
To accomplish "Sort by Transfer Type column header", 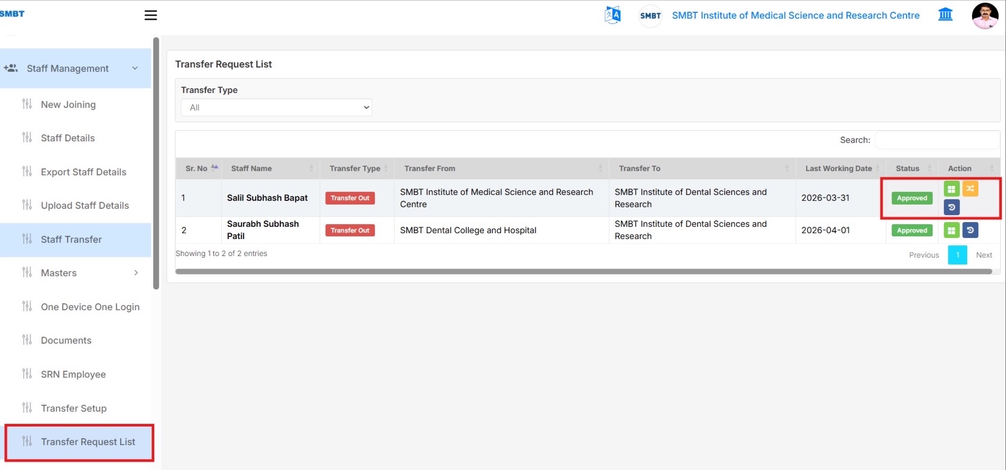I will [357, 168].
